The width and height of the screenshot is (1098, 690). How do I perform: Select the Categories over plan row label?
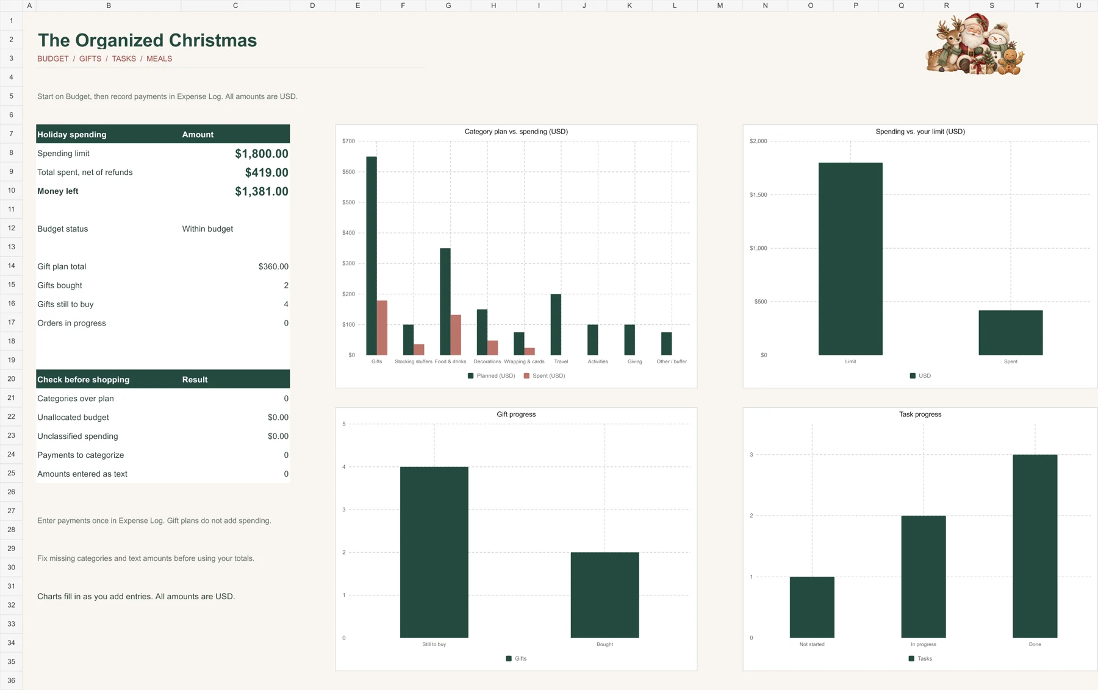coord(76,399)
